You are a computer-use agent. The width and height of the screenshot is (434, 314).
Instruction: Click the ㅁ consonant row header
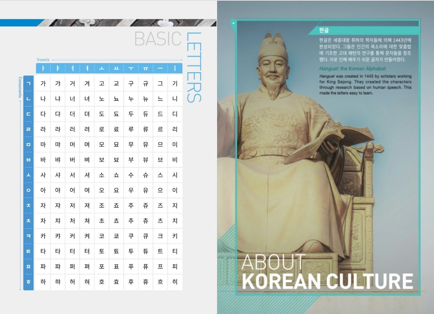[x=29, y=145]
